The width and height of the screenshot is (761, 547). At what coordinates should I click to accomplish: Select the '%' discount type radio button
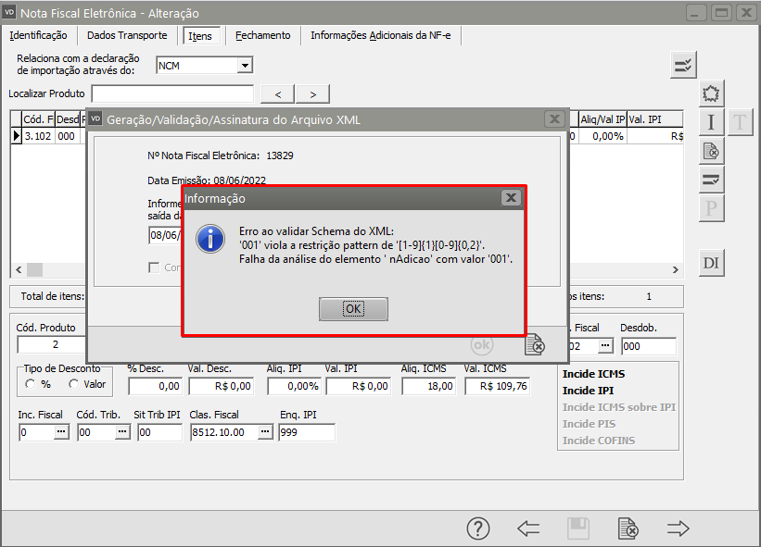tap(32, 384)
